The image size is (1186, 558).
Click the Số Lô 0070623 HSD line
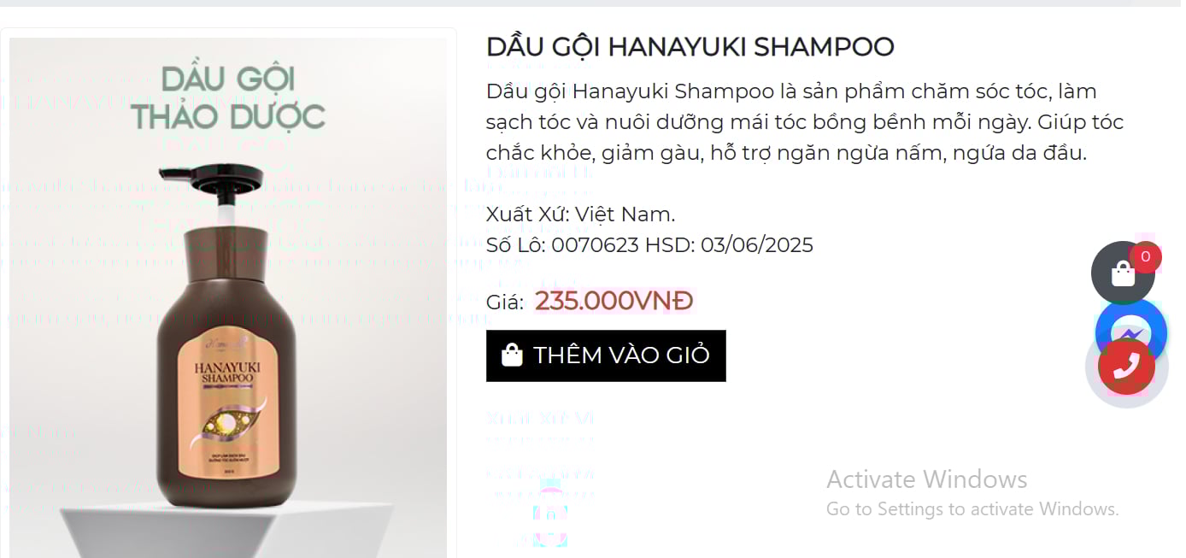(649, 245)
